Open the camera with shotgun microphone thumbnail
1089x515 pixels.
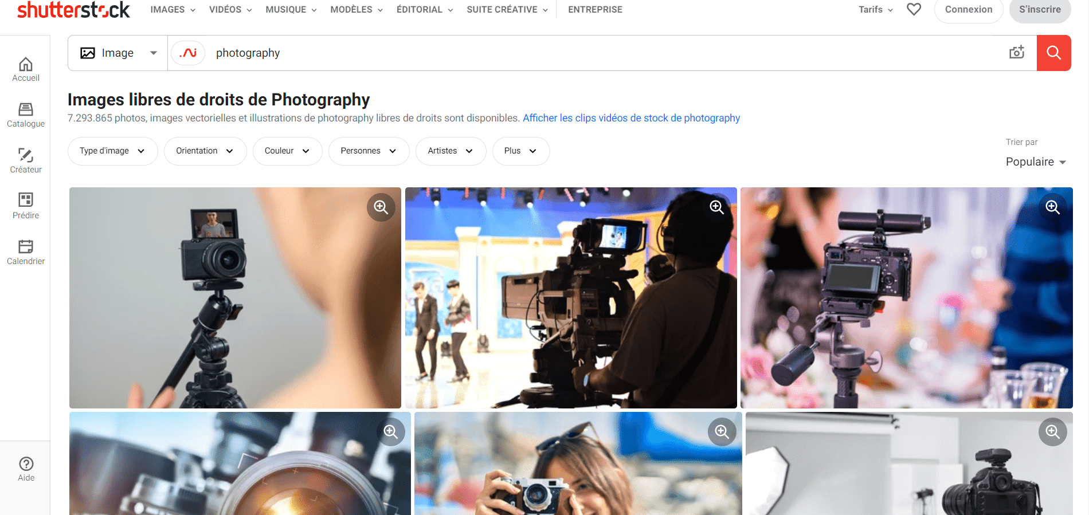(907, 298)
